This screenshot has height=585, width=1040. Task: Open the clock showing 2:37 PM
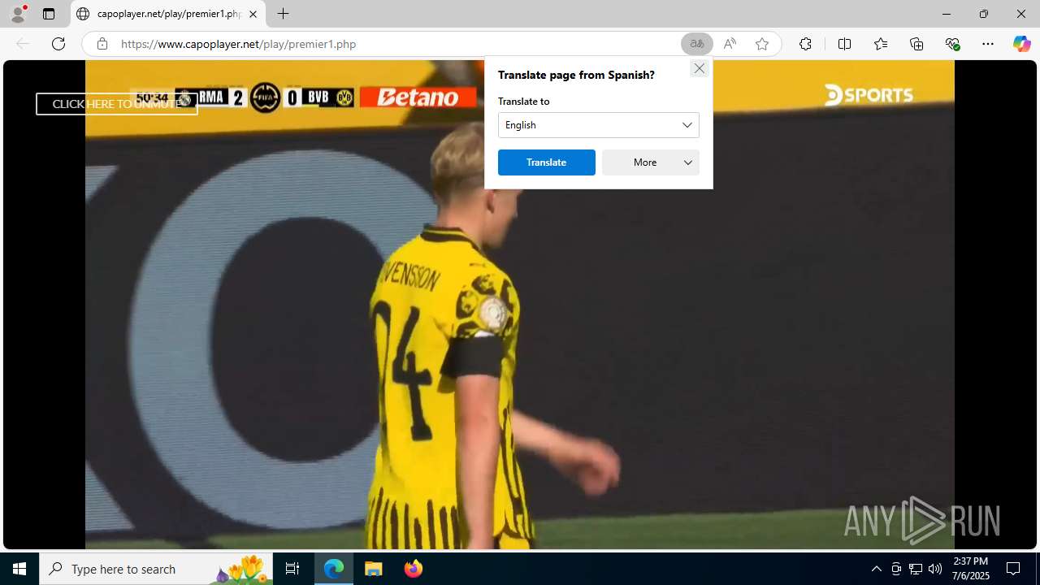click(x=971, y=569)
